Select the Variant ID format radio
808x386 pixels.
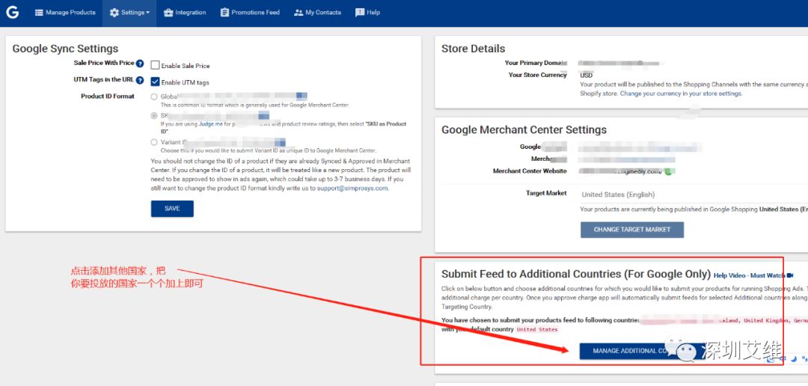pos(154,142)
